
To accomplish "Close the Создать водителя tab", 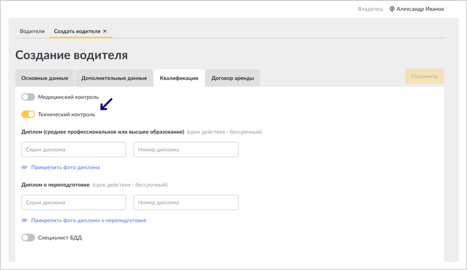I will (105, 31).
